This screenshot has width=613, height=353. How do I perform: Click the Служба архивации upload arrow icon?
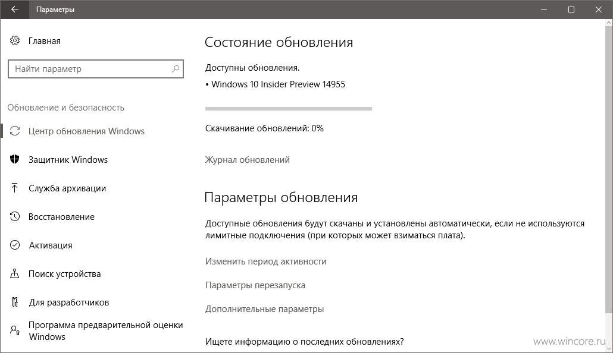15,188
